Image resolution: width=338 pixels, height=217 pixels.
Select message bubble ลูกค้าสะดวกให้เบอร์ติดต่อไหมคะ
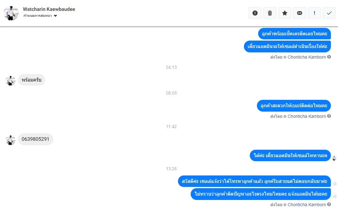294,106
